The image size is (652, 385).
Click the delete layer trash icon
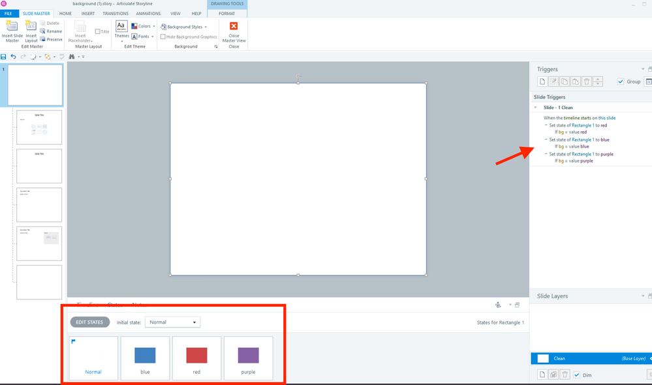click(565, 375)
